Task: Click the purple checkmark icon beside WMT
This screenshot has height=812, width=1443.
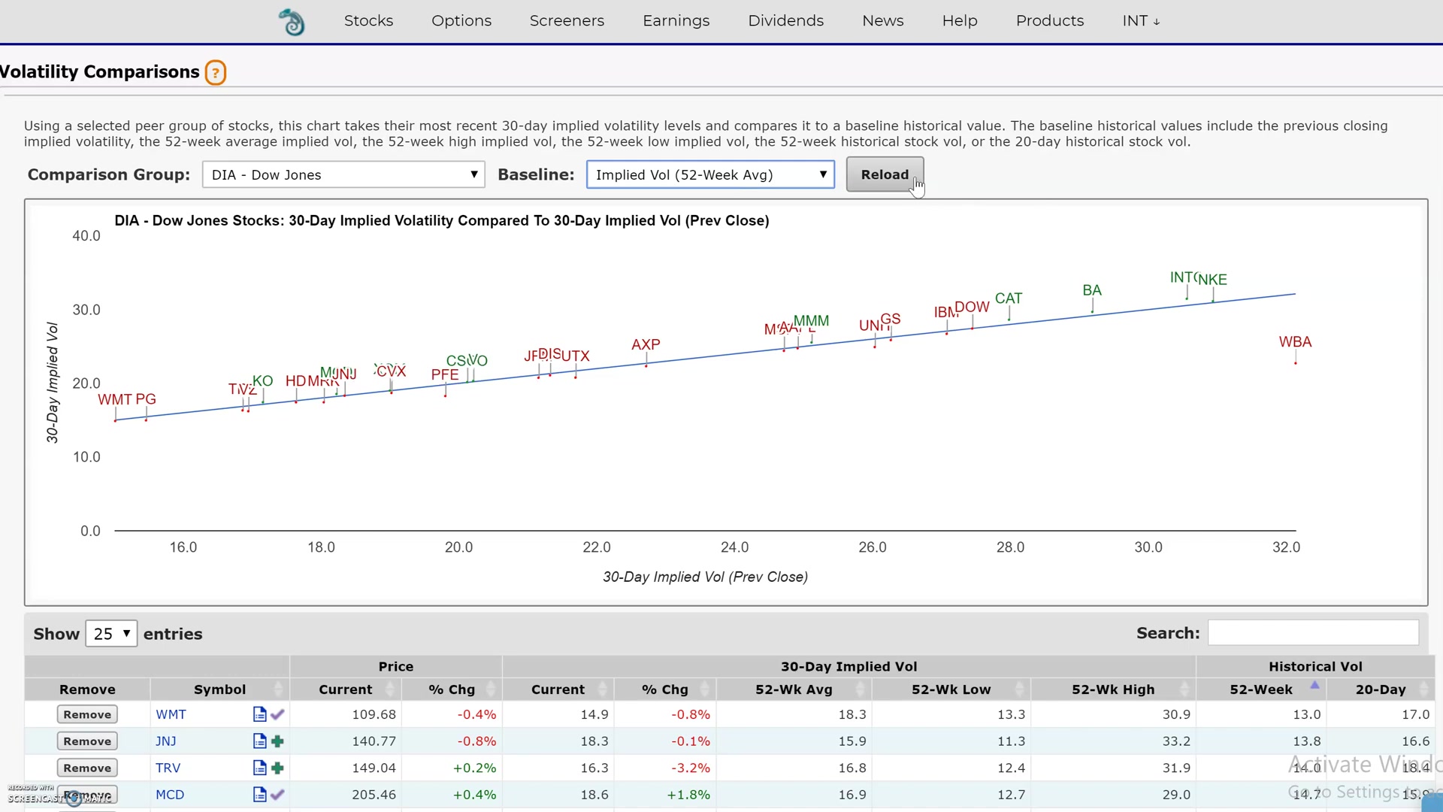Action: 277,714
